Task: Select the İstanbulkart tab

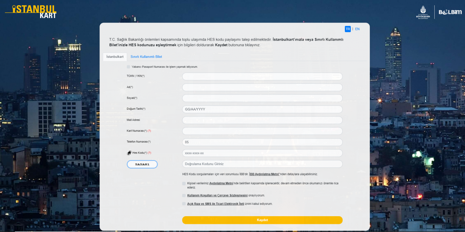Action: click(x=115, y=57)
